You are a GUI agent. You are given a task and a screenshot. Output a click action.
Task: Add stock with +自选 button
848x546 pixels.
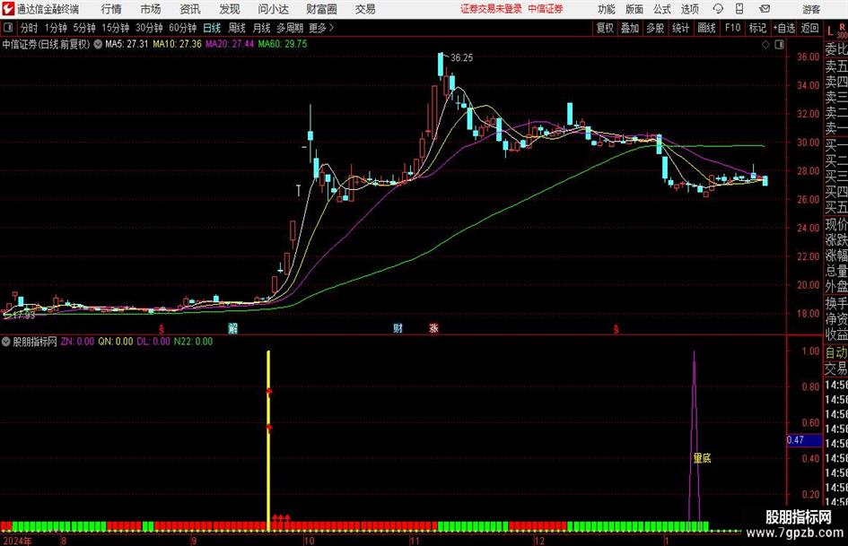click(783, 28)
